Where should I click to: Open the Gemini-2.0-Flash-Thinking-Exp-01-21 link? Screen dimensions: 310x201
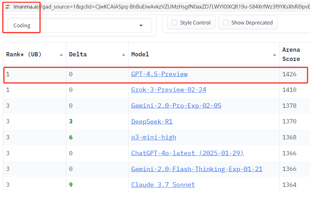pyautogui.click(x=197, y=169)
